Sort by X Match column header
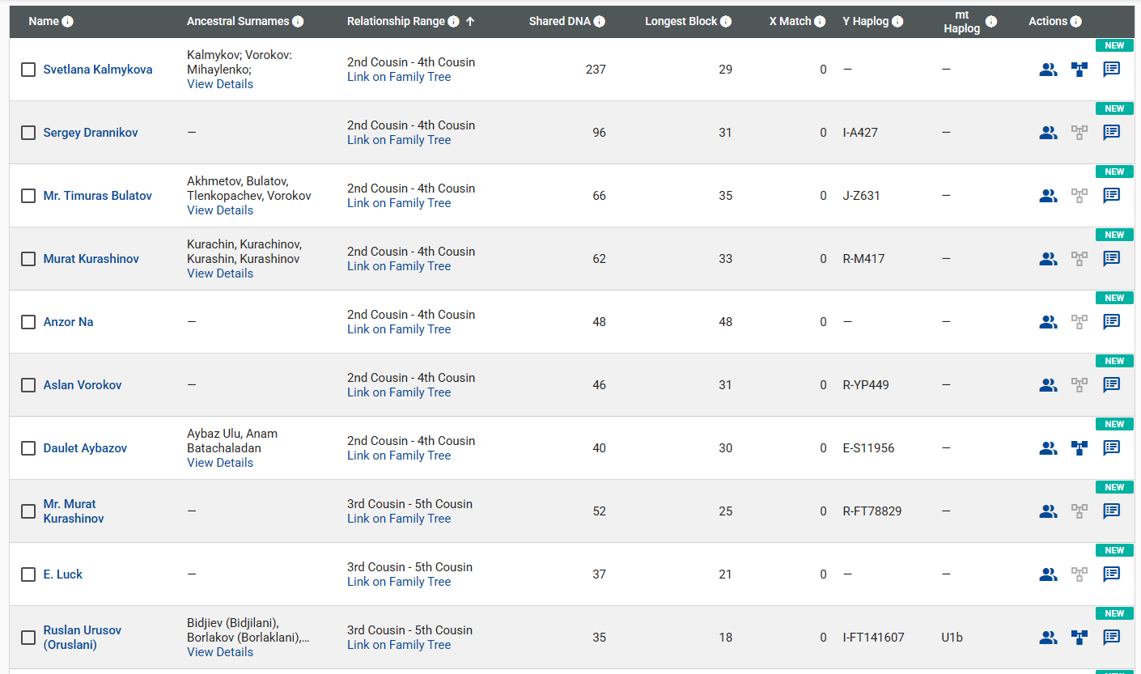The image size is (1141, 674). click(790, 22)
